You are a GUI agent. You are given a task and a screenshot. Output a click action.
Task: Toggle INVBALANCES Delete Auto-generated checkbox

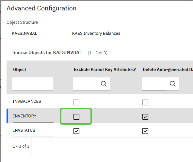[x=145, y=102]
